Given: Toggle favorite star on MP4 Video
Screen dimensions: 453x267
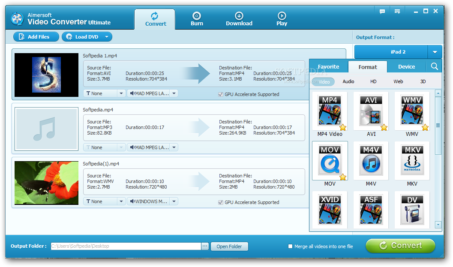Looking at the screenshot, I should point(342,127).
